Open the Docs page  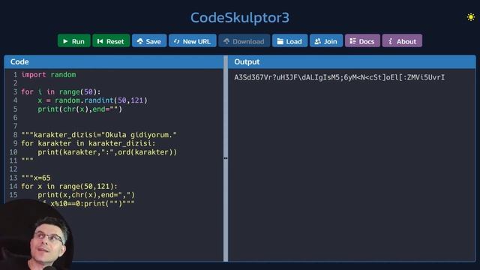362,41
